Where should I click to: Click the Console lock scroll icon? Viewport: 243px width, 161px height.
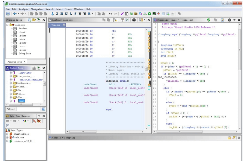(x=230, y=138)
